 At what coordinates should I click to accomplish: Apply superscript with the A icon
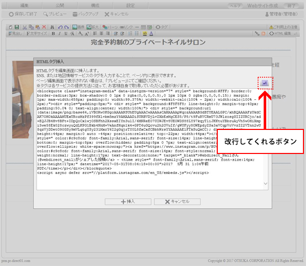tap(87, 33)
